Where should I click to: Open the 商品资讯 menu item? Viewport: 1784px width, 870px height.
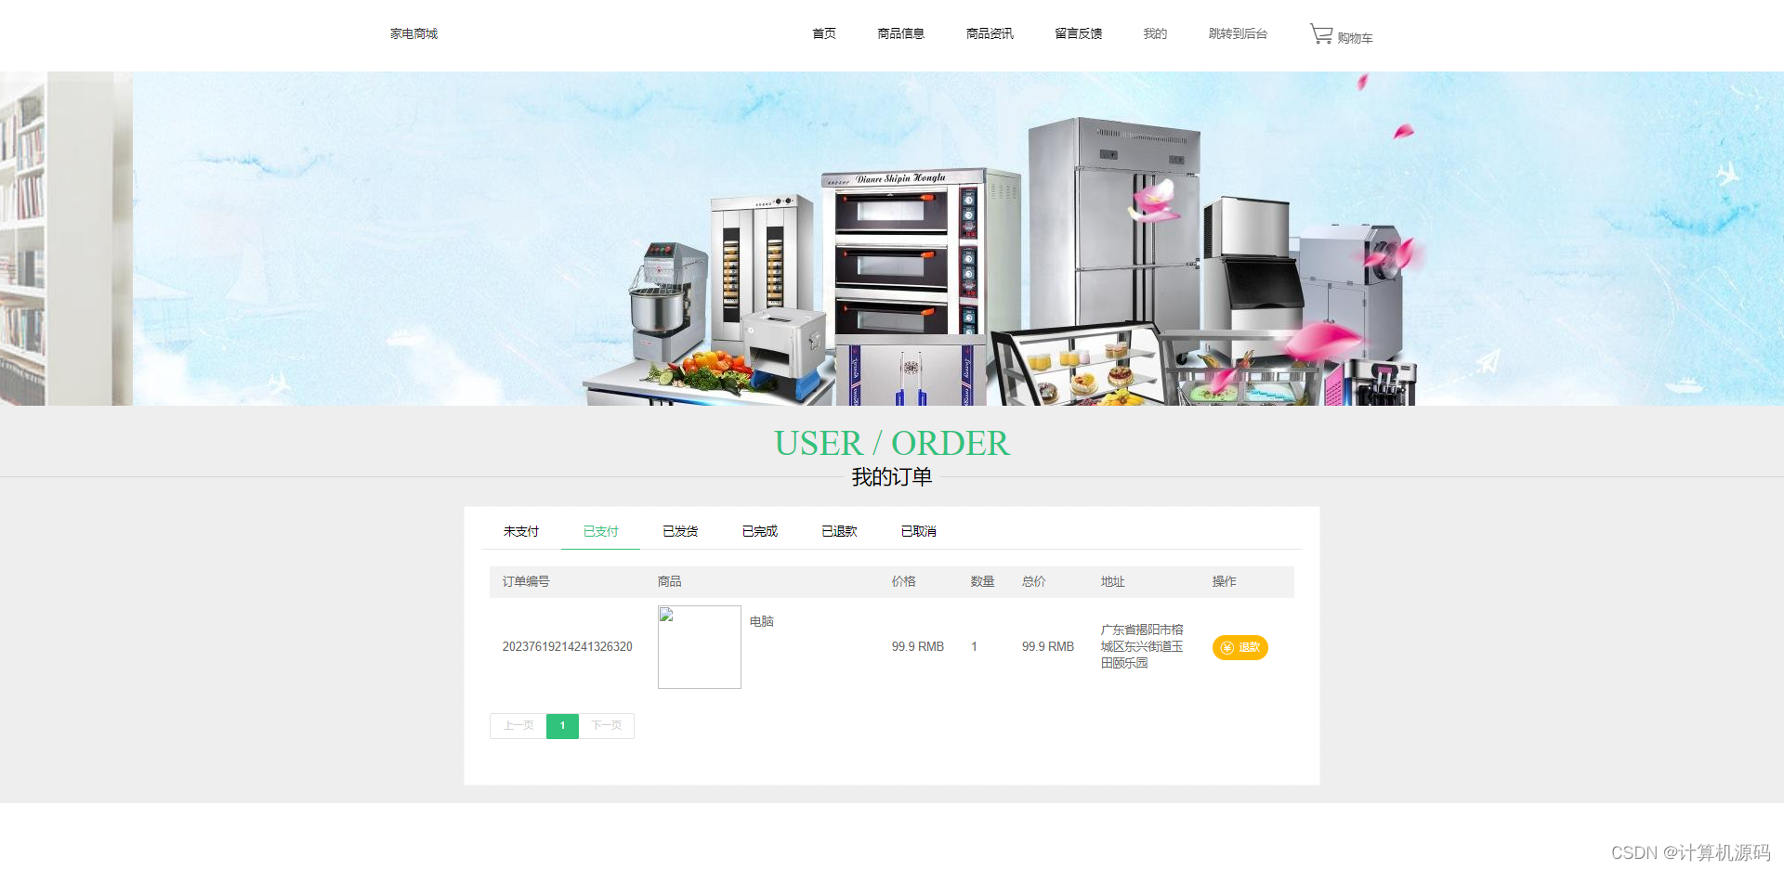[988, 33]
